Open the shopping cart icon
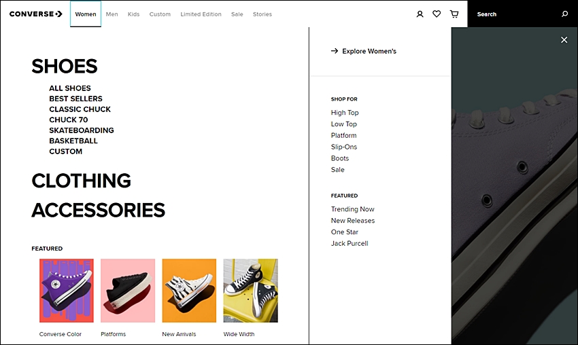The width and height of the screenshot is (578, 345). (454, 14)
